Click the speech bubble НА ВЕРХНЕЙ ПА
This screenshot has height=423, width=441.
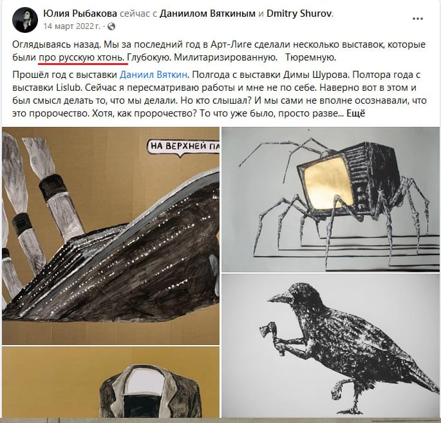click(183, 147)
